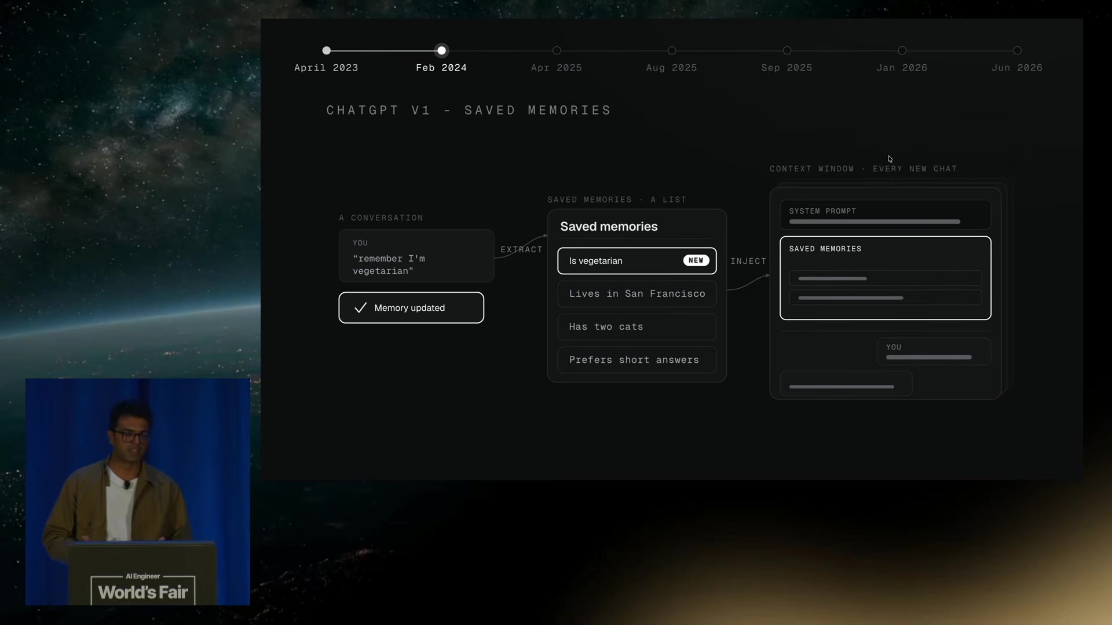The height and width of the screenshot is (625, 1112).
Task: Select the Feb 2024 timeline dot
Action: point(441,51)
